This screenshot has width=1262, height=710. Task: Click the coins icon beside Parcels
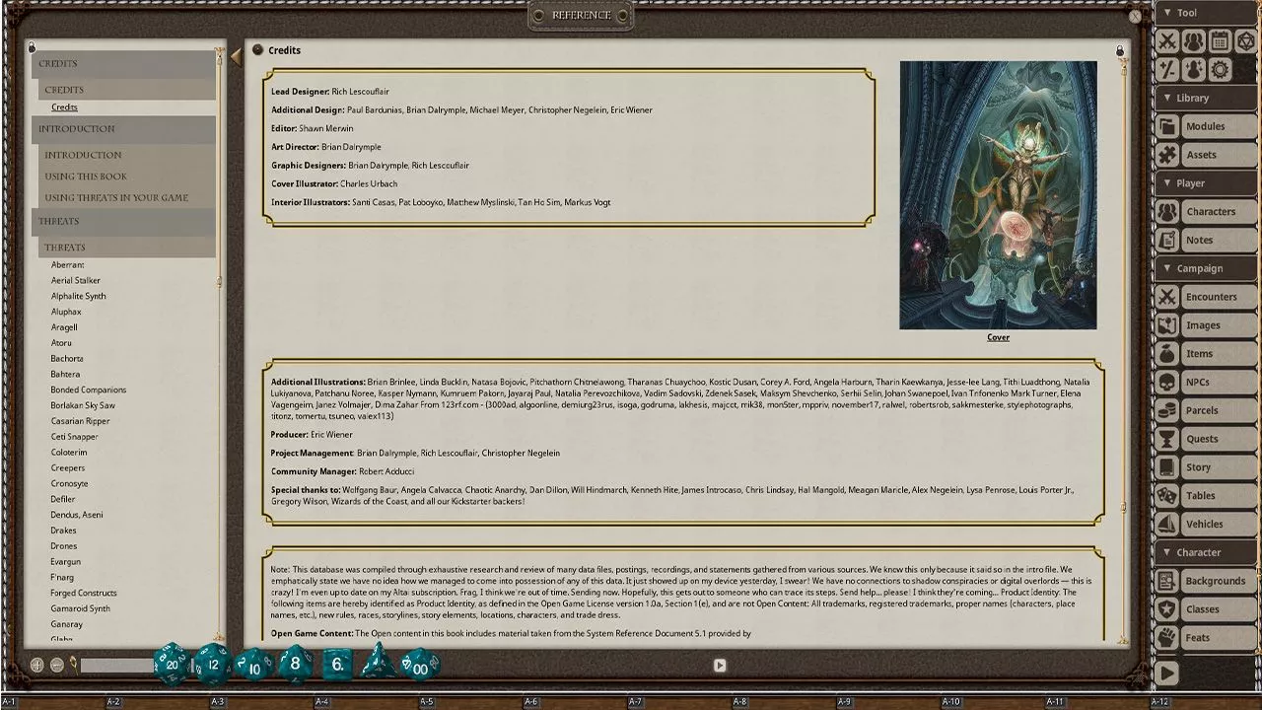tap(1167, 410)
